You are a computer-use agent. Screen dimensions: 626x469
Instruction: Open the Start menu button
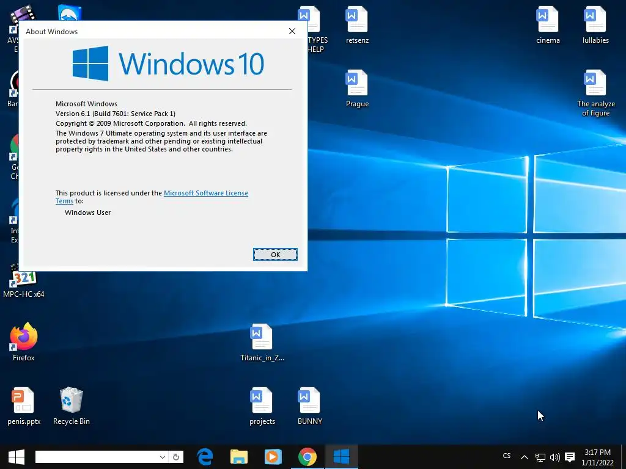click(17, 457)
